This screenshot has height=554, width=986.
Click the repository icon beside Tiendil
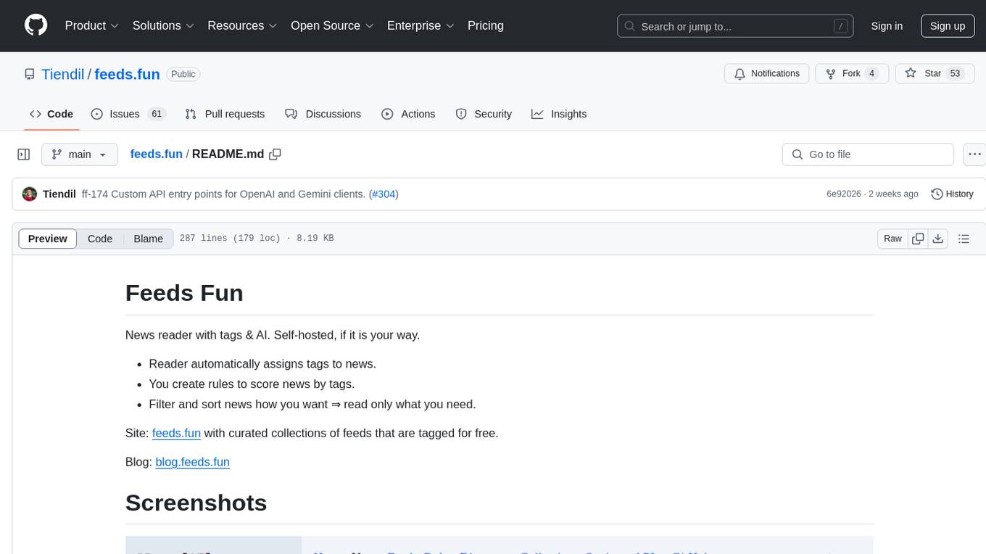(x=30, y=74)
